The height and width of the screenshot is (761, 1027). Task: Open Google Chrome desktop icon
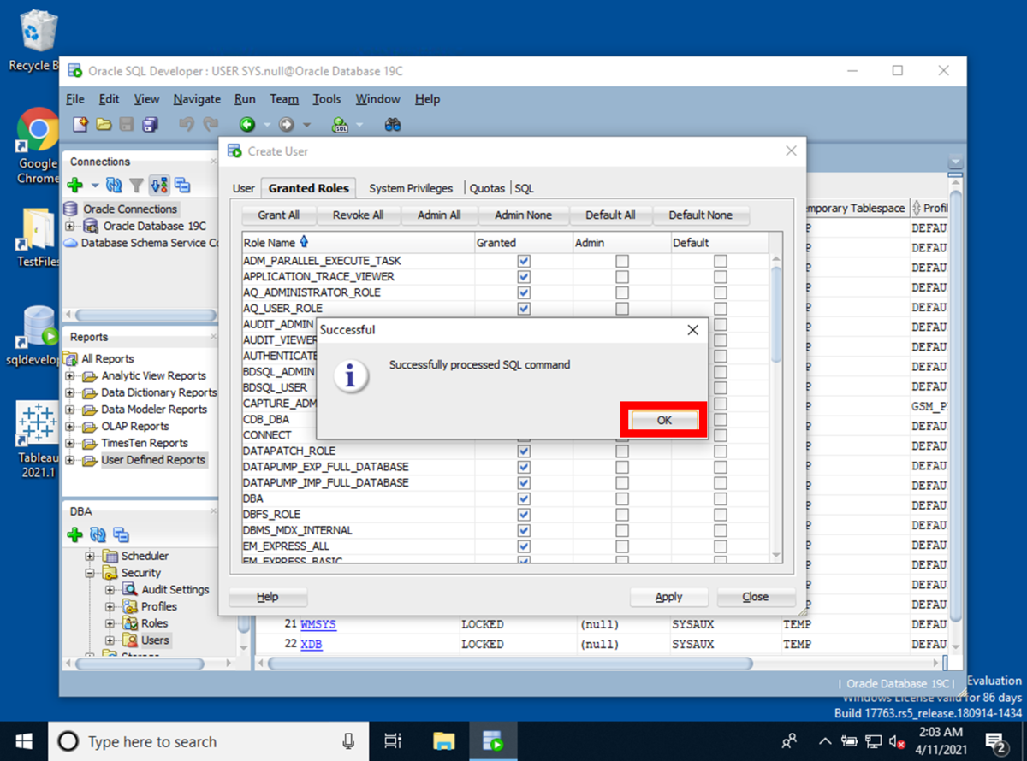(38, 145)
